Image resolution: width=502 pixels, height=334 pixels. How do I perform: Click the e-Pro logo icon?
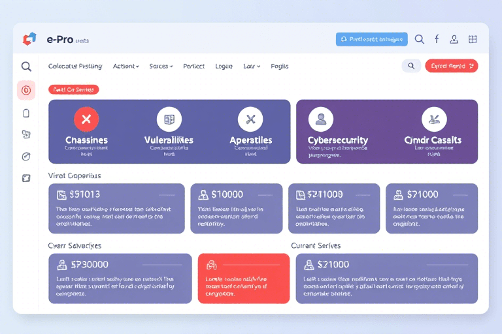point(29,39)
